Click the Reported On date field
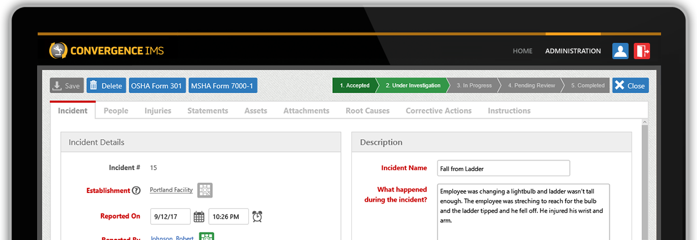This screenshot has width=697, height=240. [x=170, y=217]
